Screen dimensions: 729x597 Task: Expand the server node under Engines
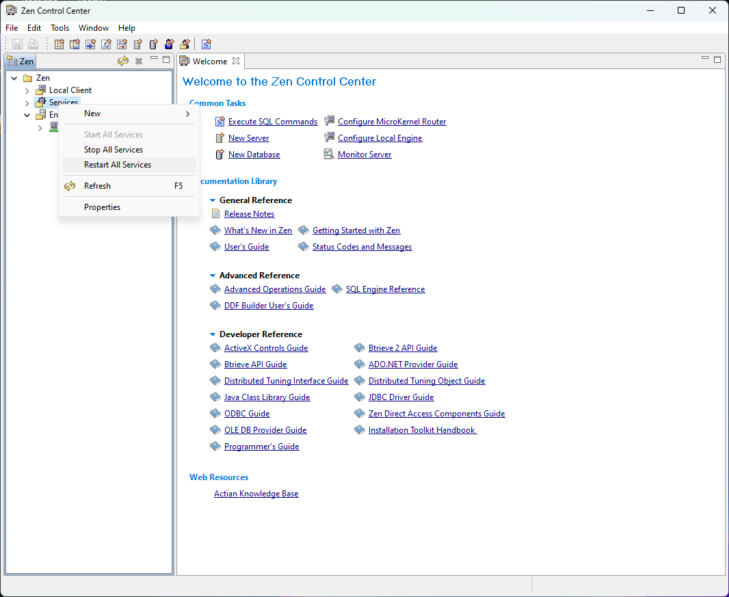40,127
